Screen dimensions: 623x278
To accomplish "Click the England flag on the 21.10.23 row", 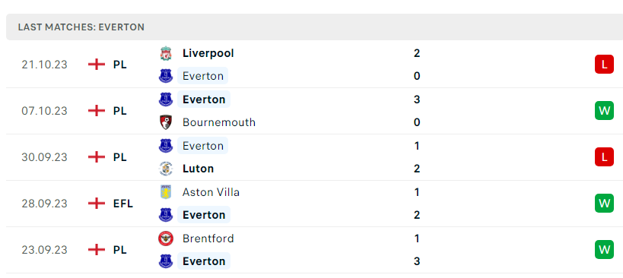I will tap(97, 65).
